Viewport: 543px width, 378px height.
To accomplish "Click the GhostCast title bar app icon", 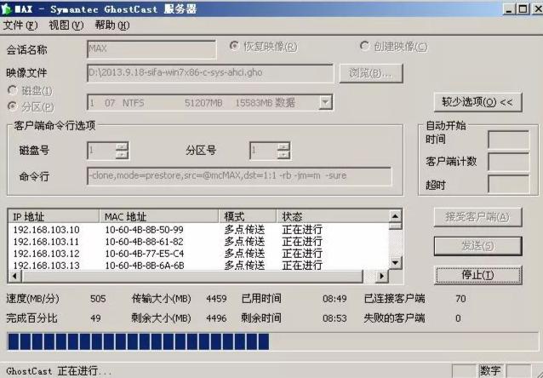I will coord(6,9).
